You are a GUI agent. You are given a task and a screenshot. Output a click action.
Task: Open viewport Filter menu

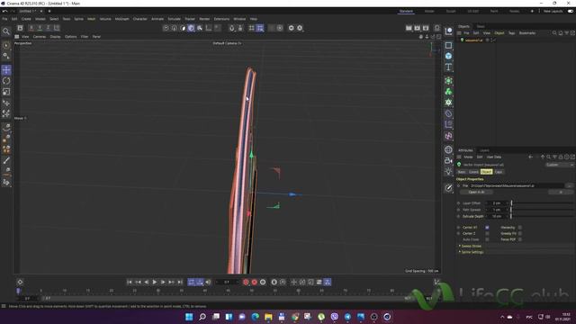(85, 37)
